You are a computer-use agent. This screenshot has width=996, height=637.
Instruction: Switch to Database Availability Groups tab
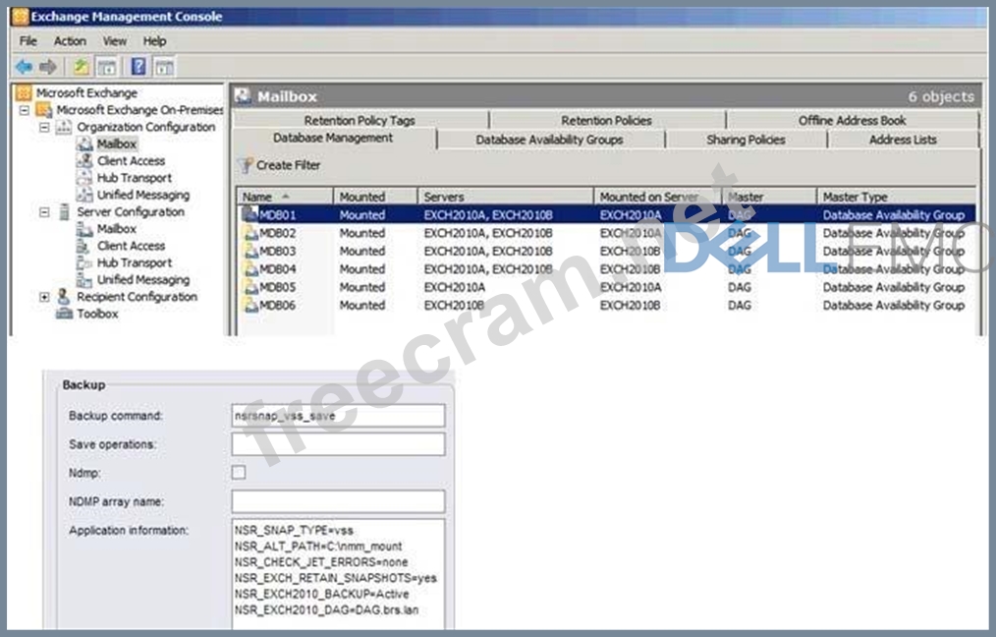coord(549,140)
